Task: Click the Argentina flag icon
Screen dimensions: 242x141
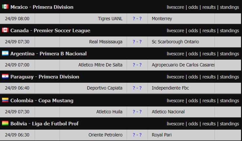Action: pyautogui.click(x=5, y=53)
